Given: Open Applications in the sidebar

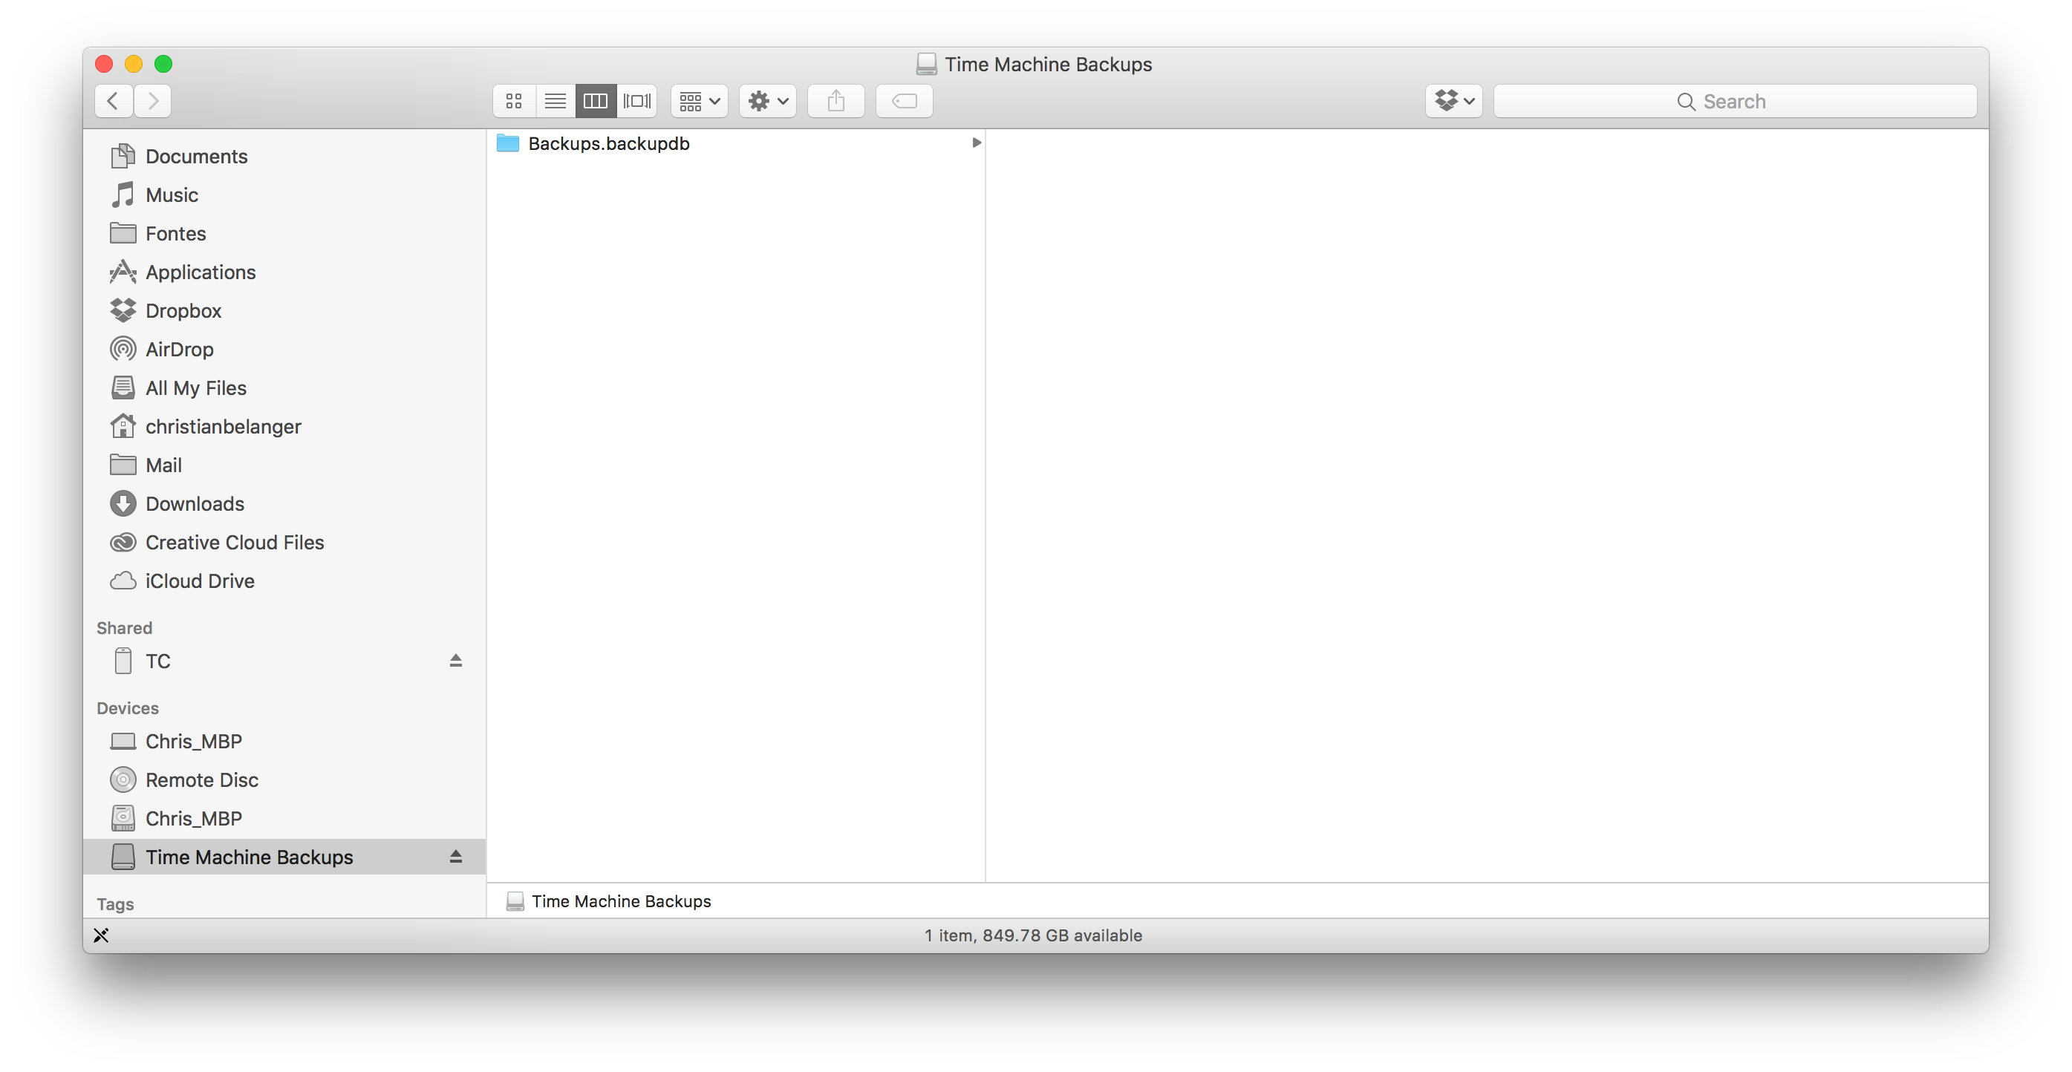Looking at the screenshot, I should coord(201,272).
